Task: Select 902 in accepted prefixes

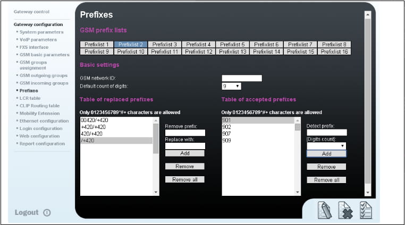Action: tap(258, 127)
